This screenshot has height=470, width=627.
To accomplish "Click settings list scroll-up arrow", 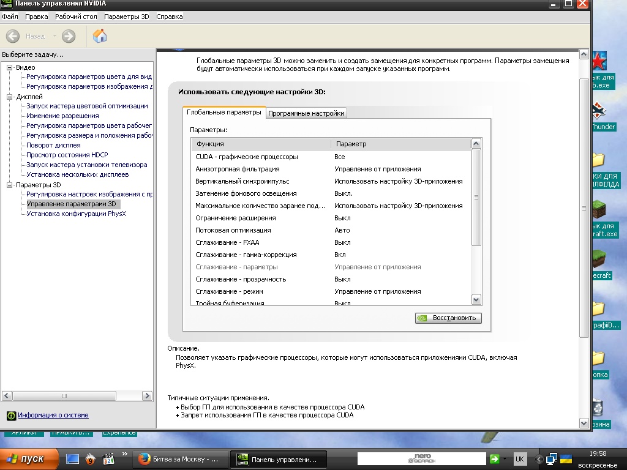I will click(476, 144).
